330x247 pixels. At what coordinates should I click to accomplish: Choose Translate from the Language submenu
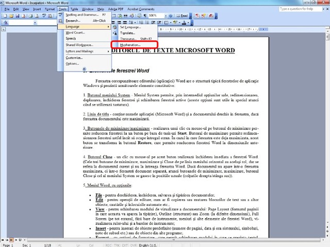[135, 33]
